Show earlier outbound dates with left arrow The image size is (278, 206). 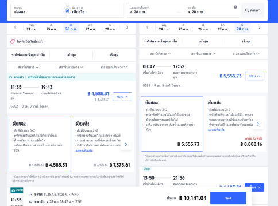(x=15, y=27)
